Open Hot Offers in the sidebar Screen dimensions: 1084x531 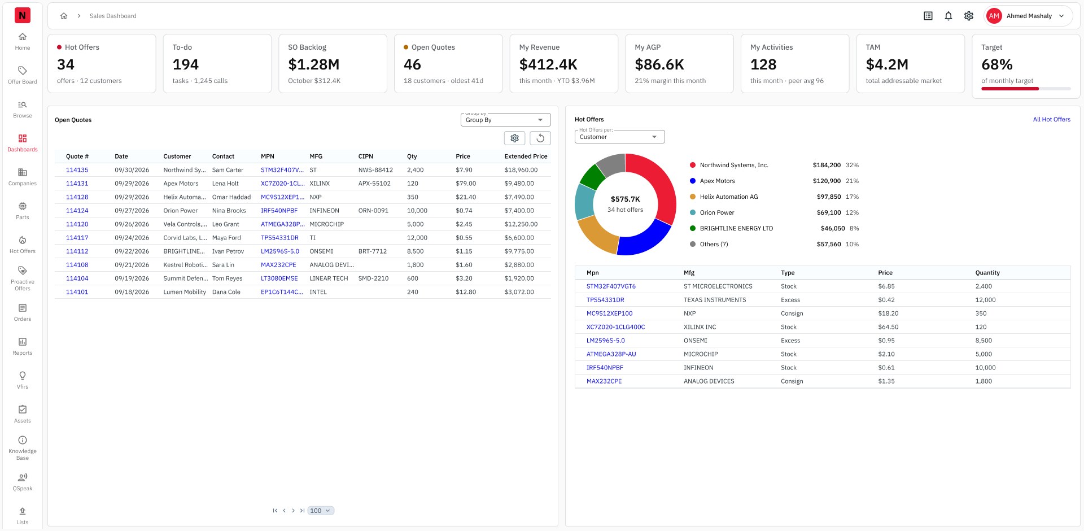pyautogui.click(x=23, y=245)
